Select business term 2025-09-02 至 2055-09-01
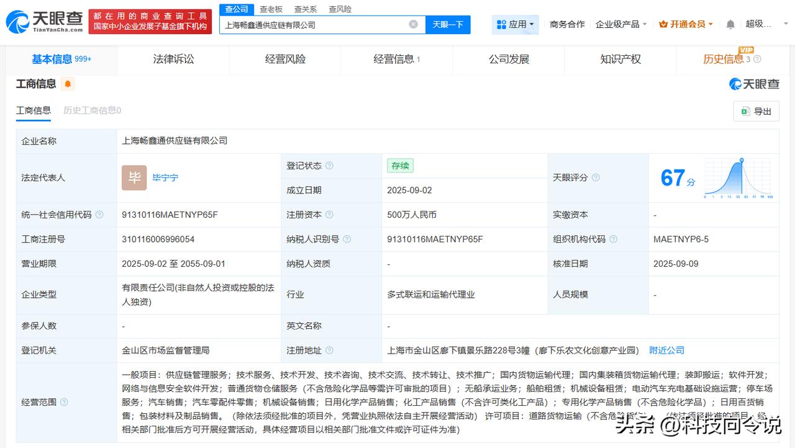 [173, 264]
